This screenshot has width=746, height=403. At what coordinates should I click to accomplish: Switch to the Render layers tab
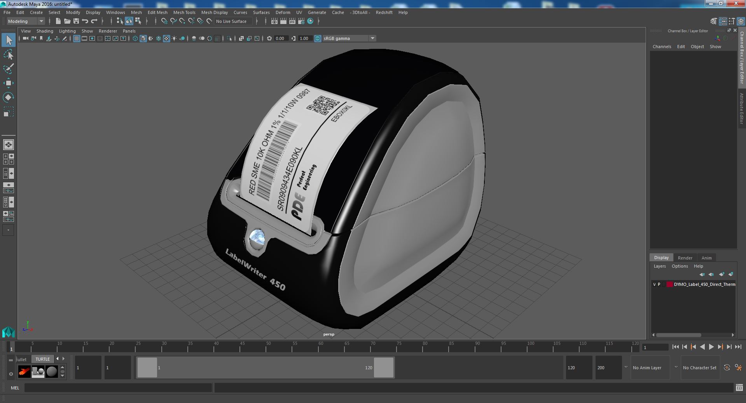coord(685,258)
